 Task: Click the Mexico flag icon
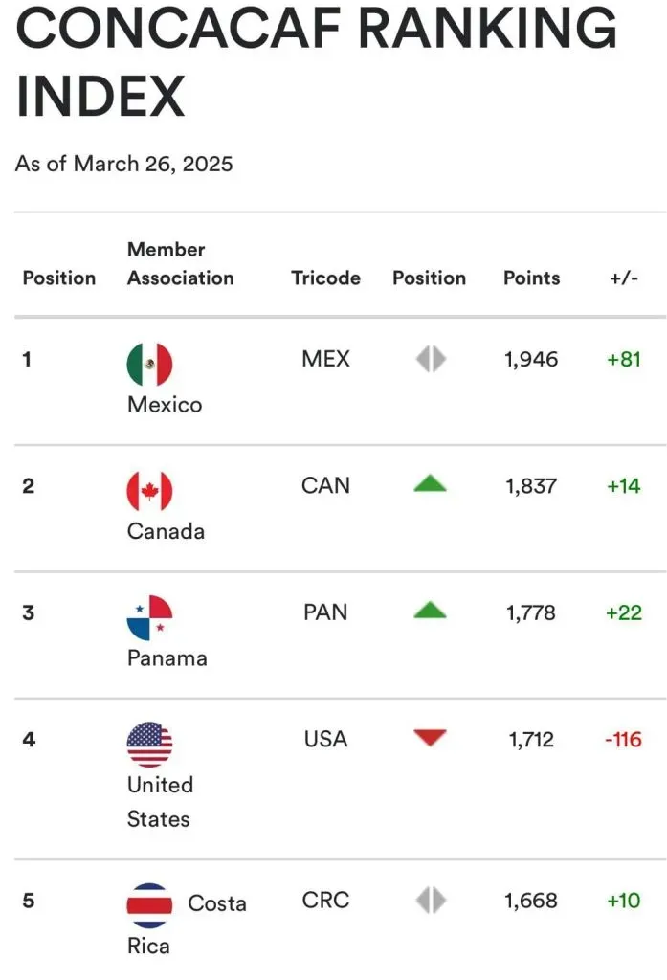pos(149,365)
